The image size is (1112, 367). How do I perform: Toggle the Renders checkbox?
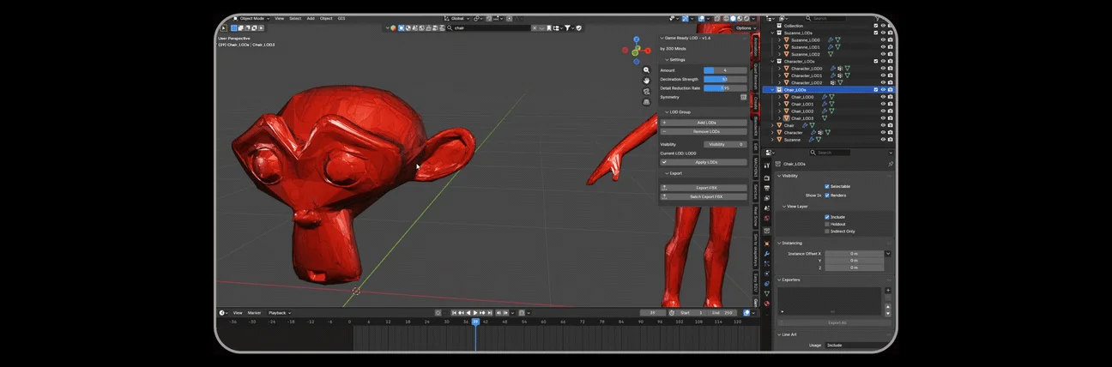point(827,195)
